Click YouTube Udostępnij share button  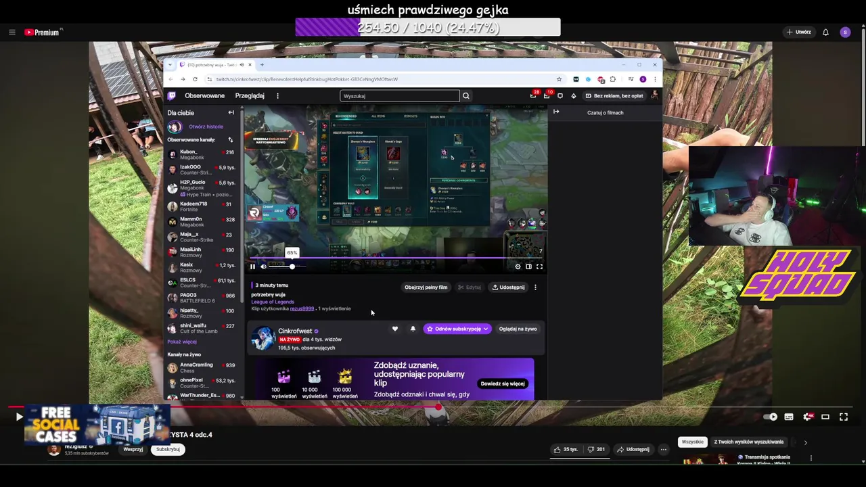pos(633,449)
